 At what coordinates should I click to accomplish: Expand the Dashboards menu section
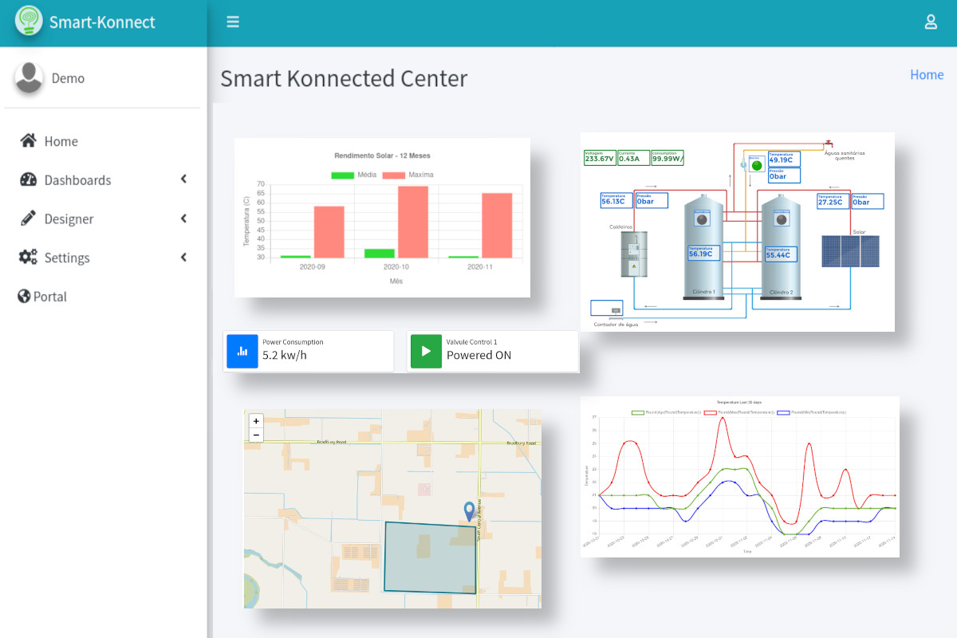[x=183, y=180]
